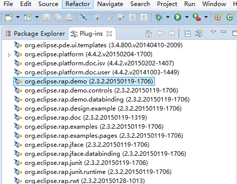Click the New wizard toolbar icon
Screen dimensions: 237x184
9,17
